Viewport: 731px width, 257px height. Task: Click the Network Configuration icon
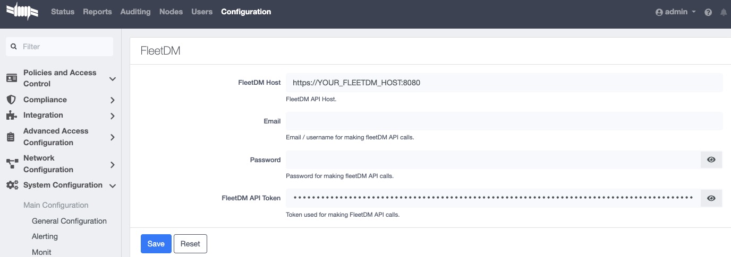[11, 164]
